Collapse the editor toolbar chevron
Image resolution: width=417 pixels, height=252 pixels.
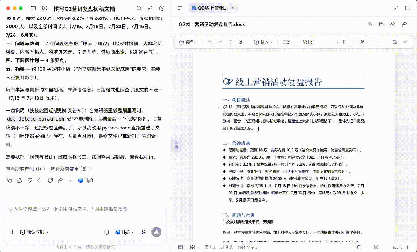tap(405, 42)
